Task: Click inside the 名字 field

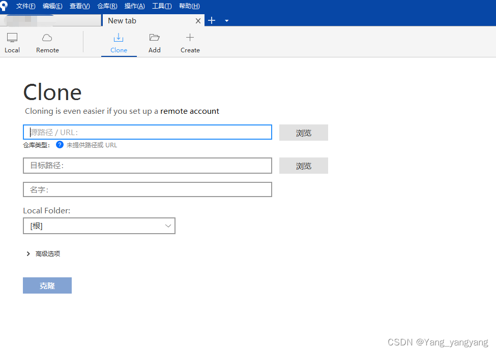Action: tap(147, 189)
